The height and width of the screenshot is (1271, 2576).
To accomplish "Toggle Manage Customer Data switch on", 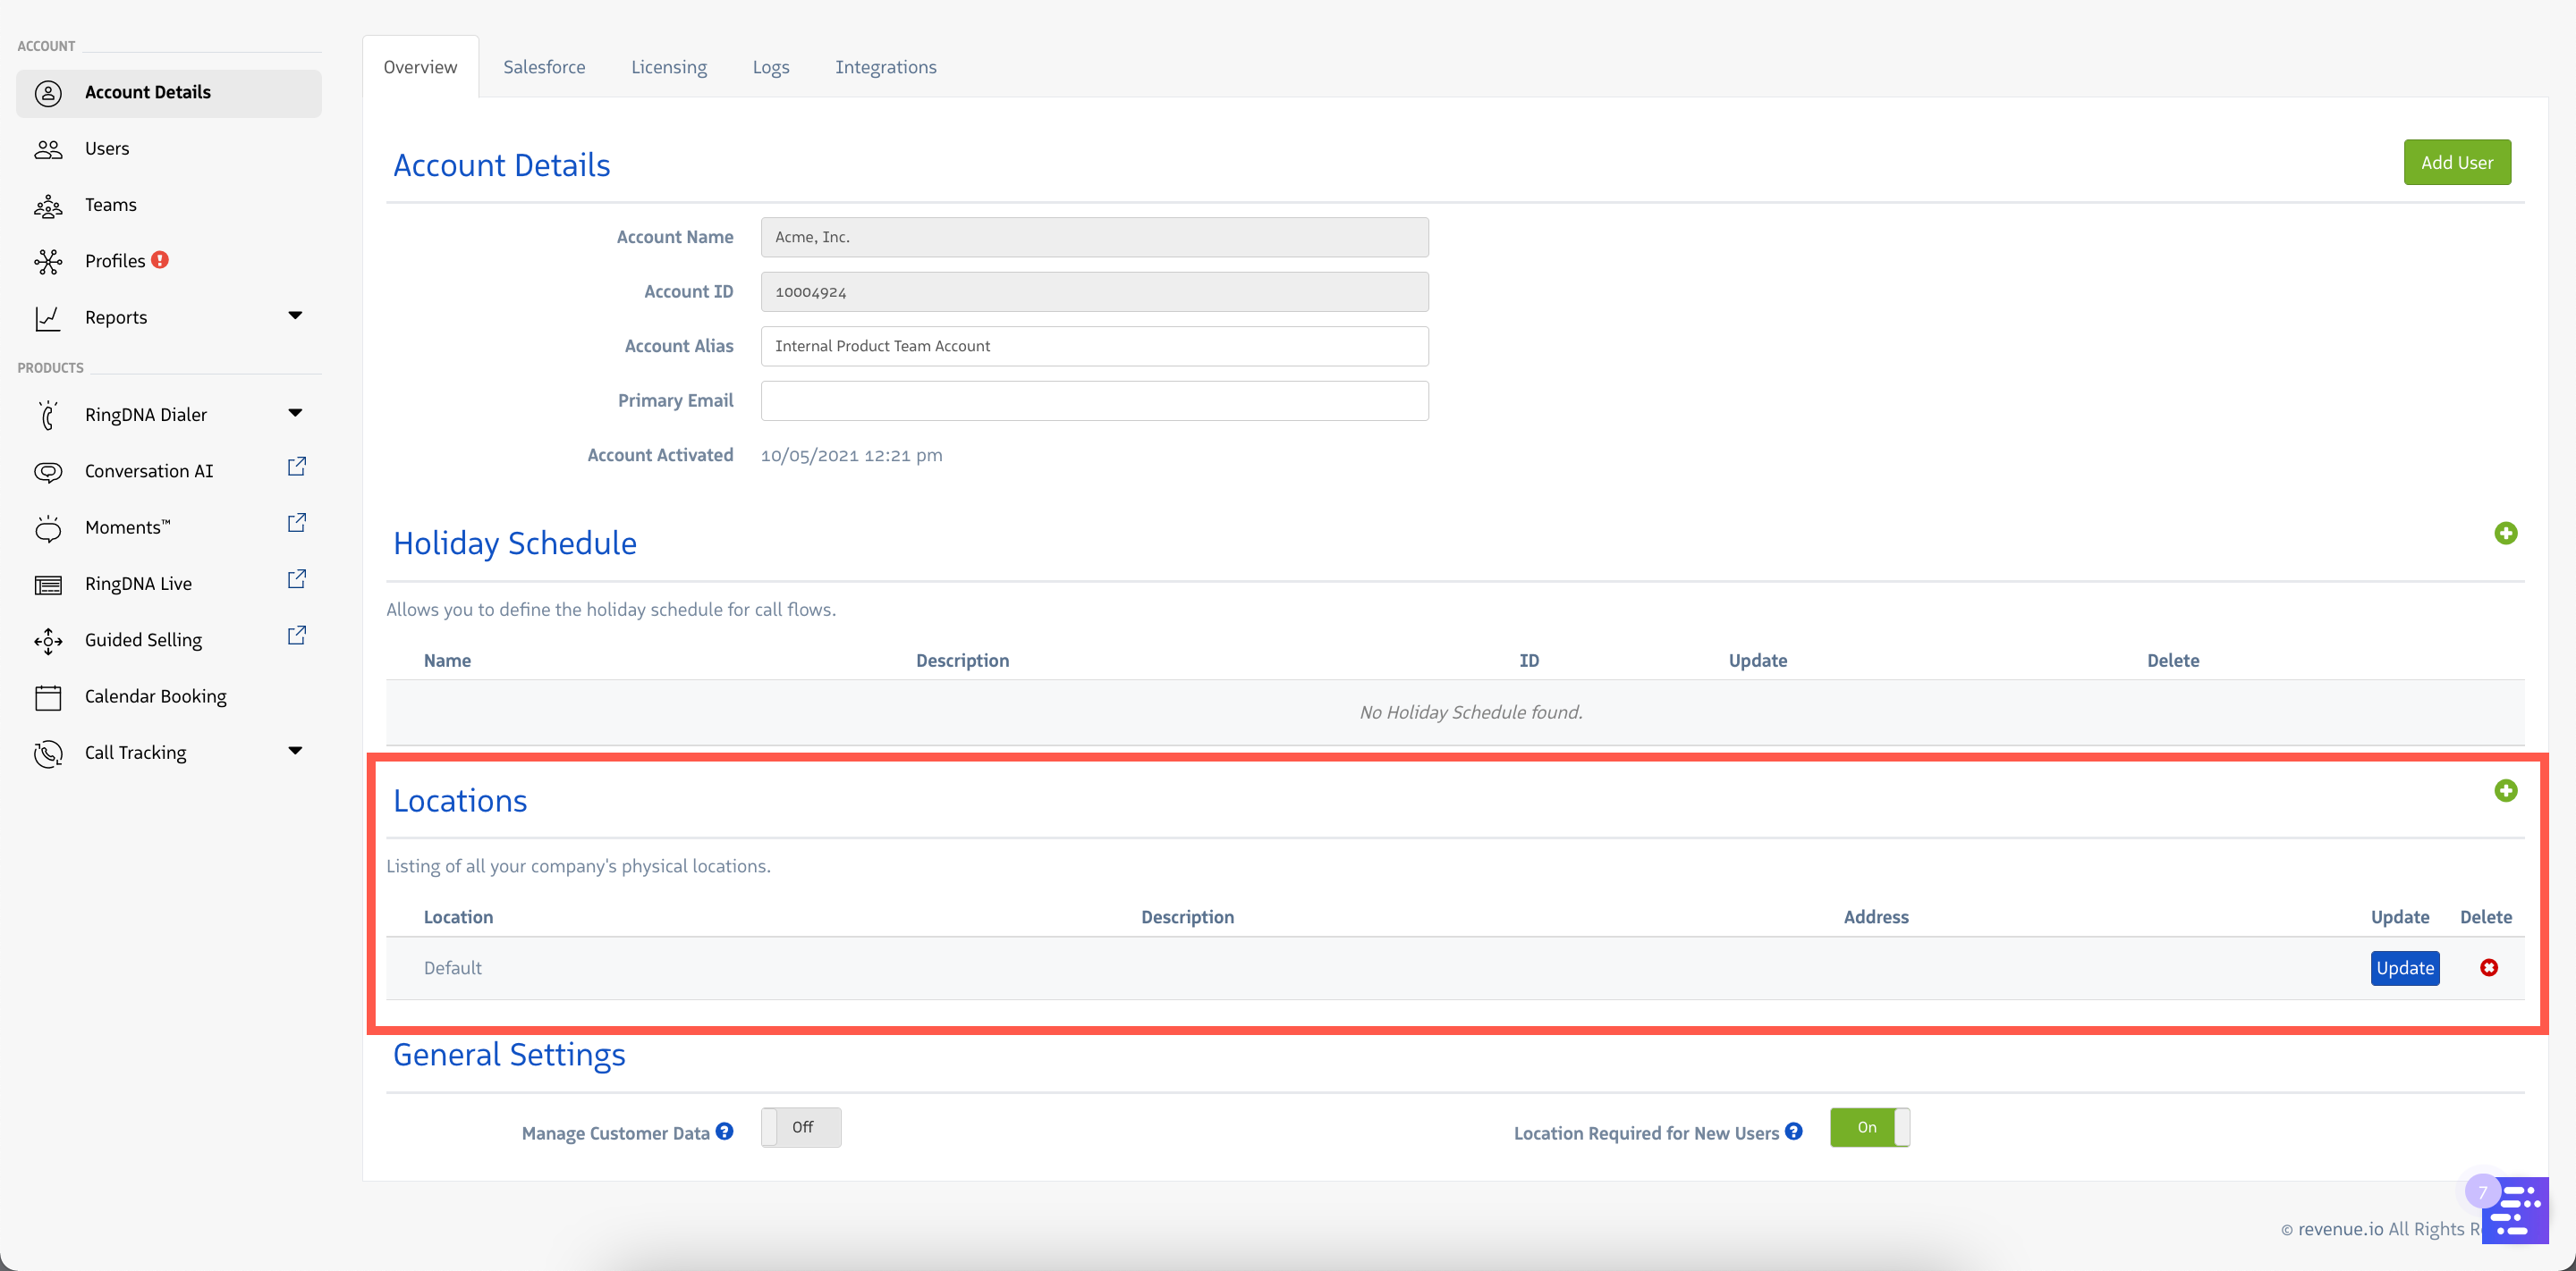I will [x=801, y=1127].
